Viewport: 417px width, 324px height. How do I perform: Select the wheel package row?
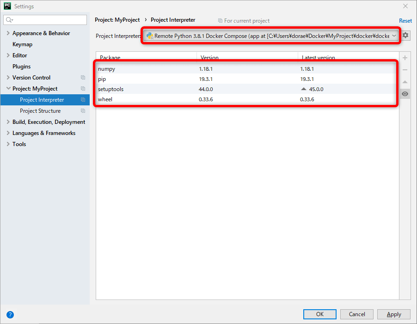tap(247, 99)
